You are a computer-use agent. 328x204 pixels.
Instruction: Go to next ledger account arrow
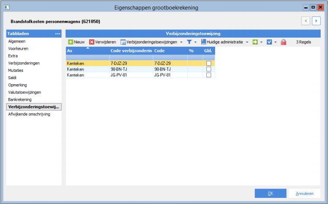316,21
